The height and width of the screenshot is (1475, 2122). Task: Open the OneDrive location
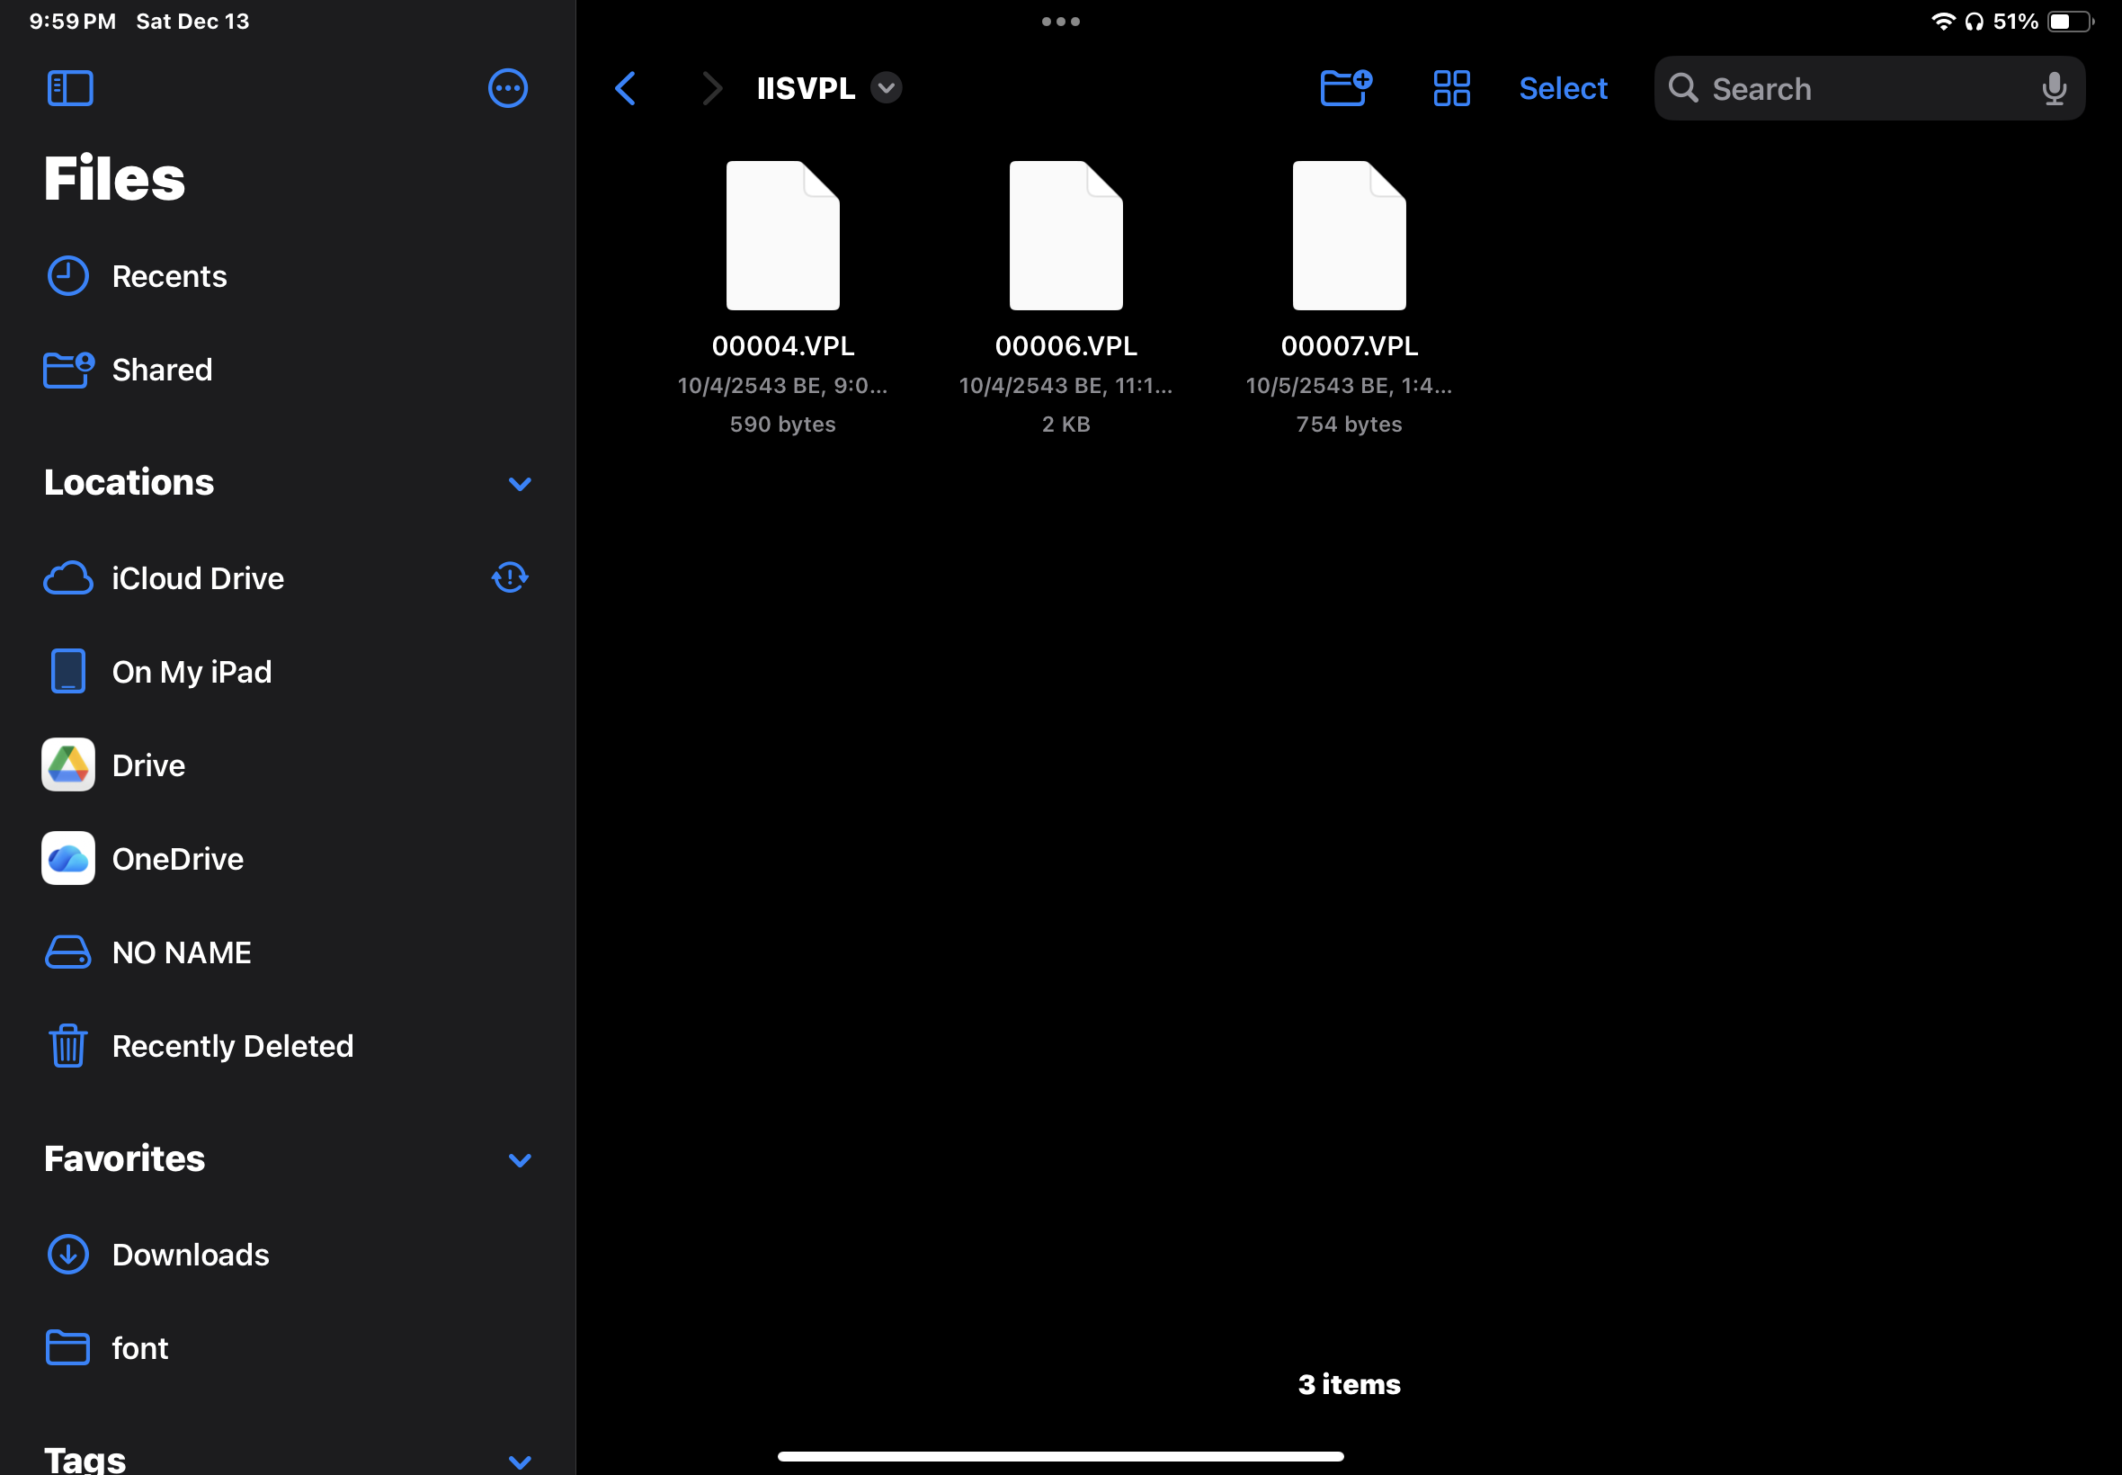click(x=177, y=859)
